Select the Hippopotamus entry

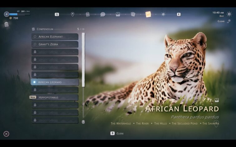[55, 97]
